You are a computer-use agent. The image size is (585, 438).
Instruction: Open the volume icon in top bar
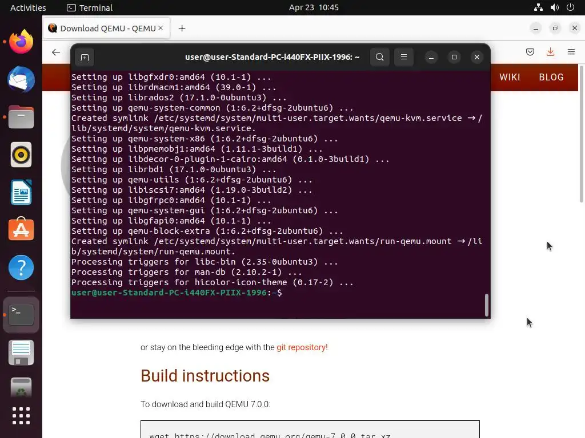(x=554, y=7)
